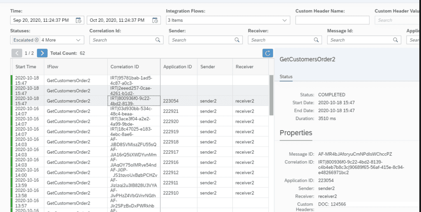Open the Status tab
This screenshot has width=421, height=212.
click(286, 77)
